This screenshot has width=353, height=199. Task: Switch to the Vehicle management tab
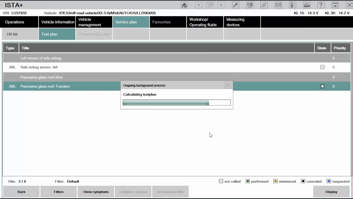[x=94, y=22]
